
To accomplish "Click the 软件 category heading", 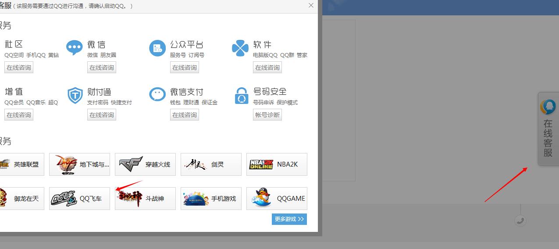I will (x=262, y=44).
